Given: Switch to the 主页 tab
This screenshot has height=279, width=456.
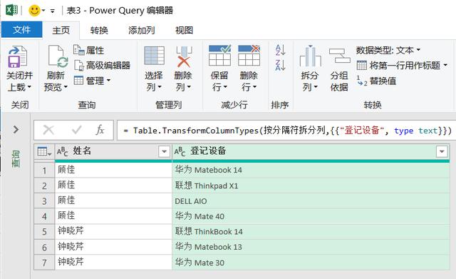Looking at the screenshot, I should 61,30.
